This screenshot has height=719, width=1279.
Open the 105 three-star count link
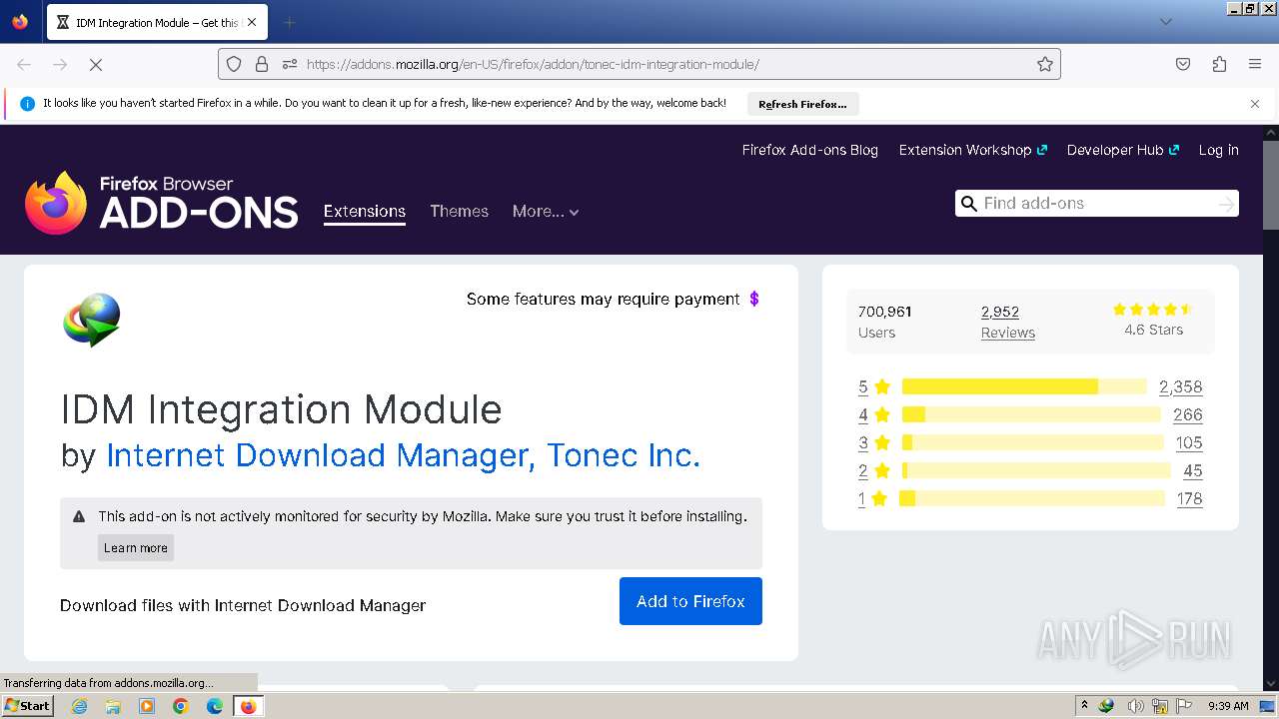[1189, 442]
